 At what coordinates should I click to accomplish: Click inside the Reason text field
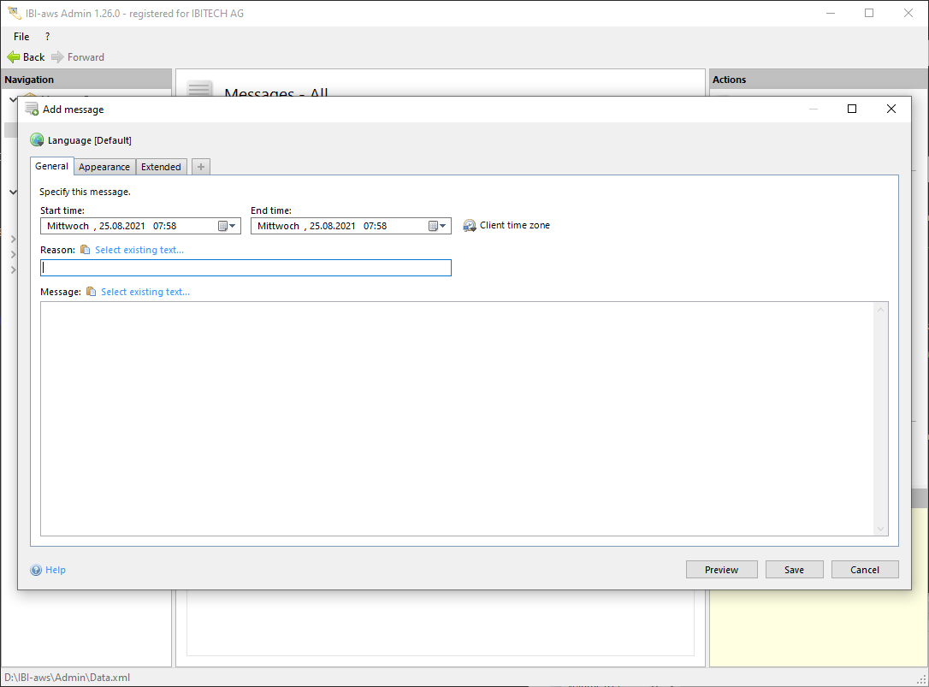tap(246, 268)
